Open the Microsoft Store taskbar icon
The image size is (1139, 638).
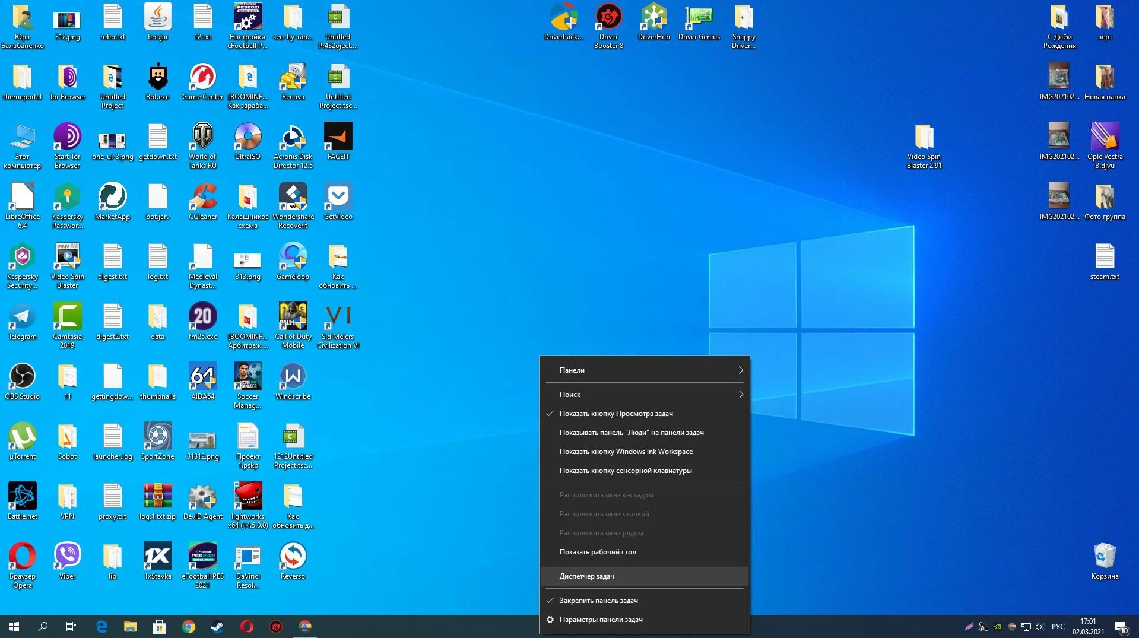click(159, 626)
